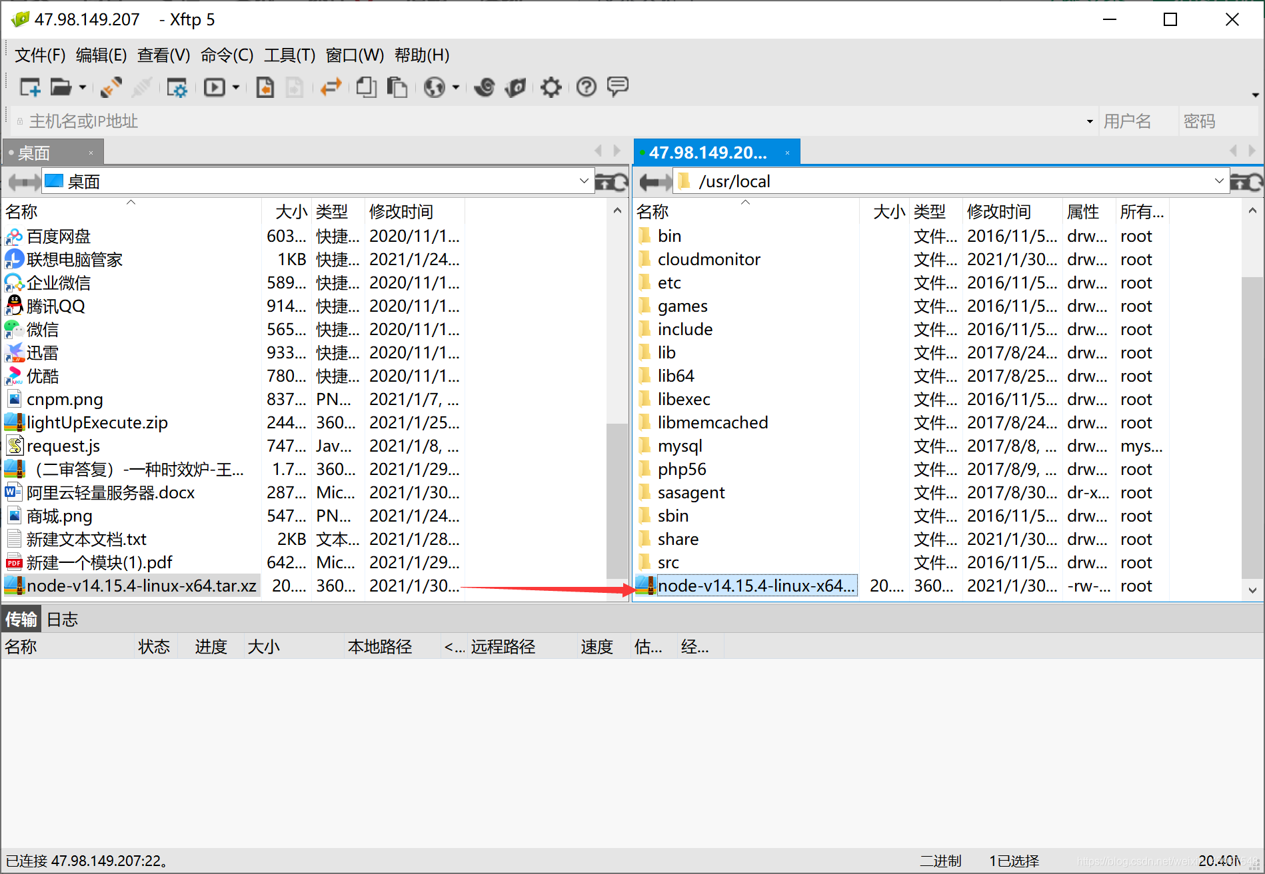Click the play-button command icon
Viewport: 1265px width, 874px height.
click(215, 87)
